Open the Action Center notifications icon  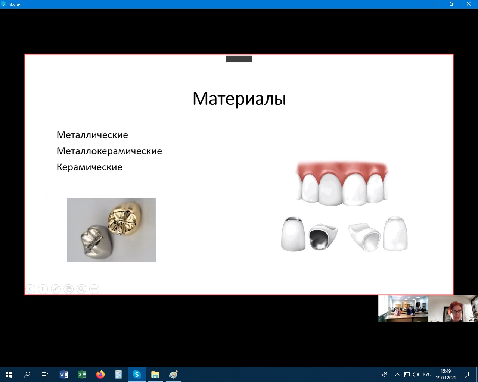coord(466,375)
